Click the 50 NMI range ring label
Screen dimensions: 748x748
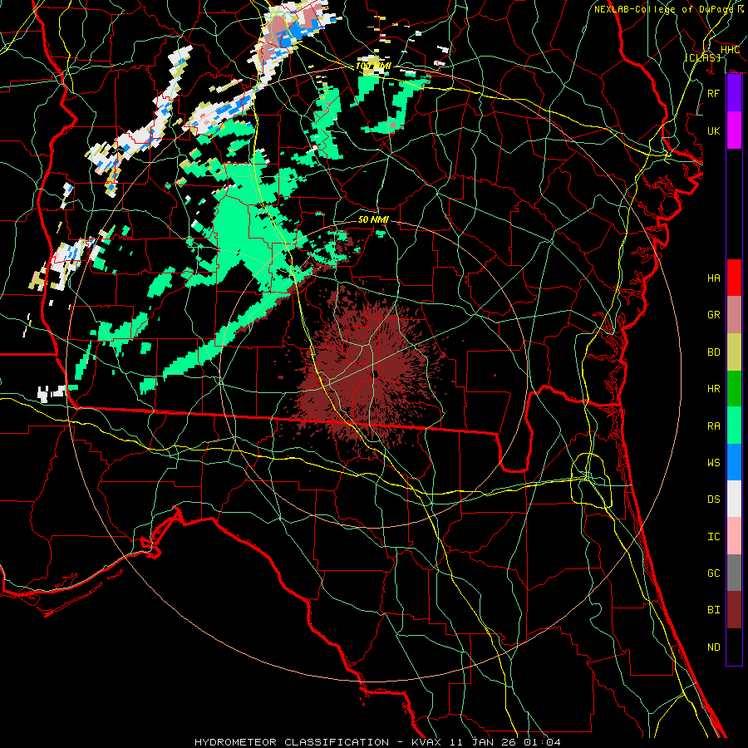point(373,219)
